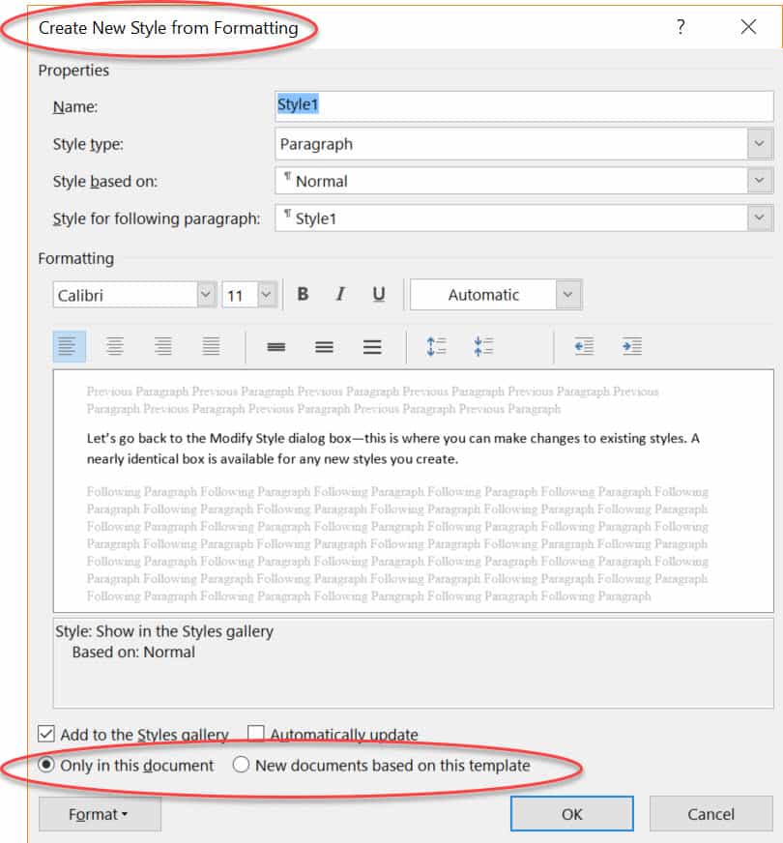Decrease paragraph spacing icon
The image size is (783, 843).
pos(483,346)
